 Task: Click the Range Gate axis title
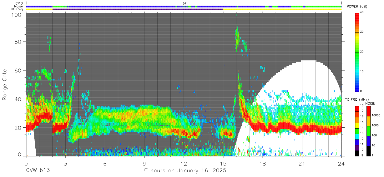(x=5, y=85)
